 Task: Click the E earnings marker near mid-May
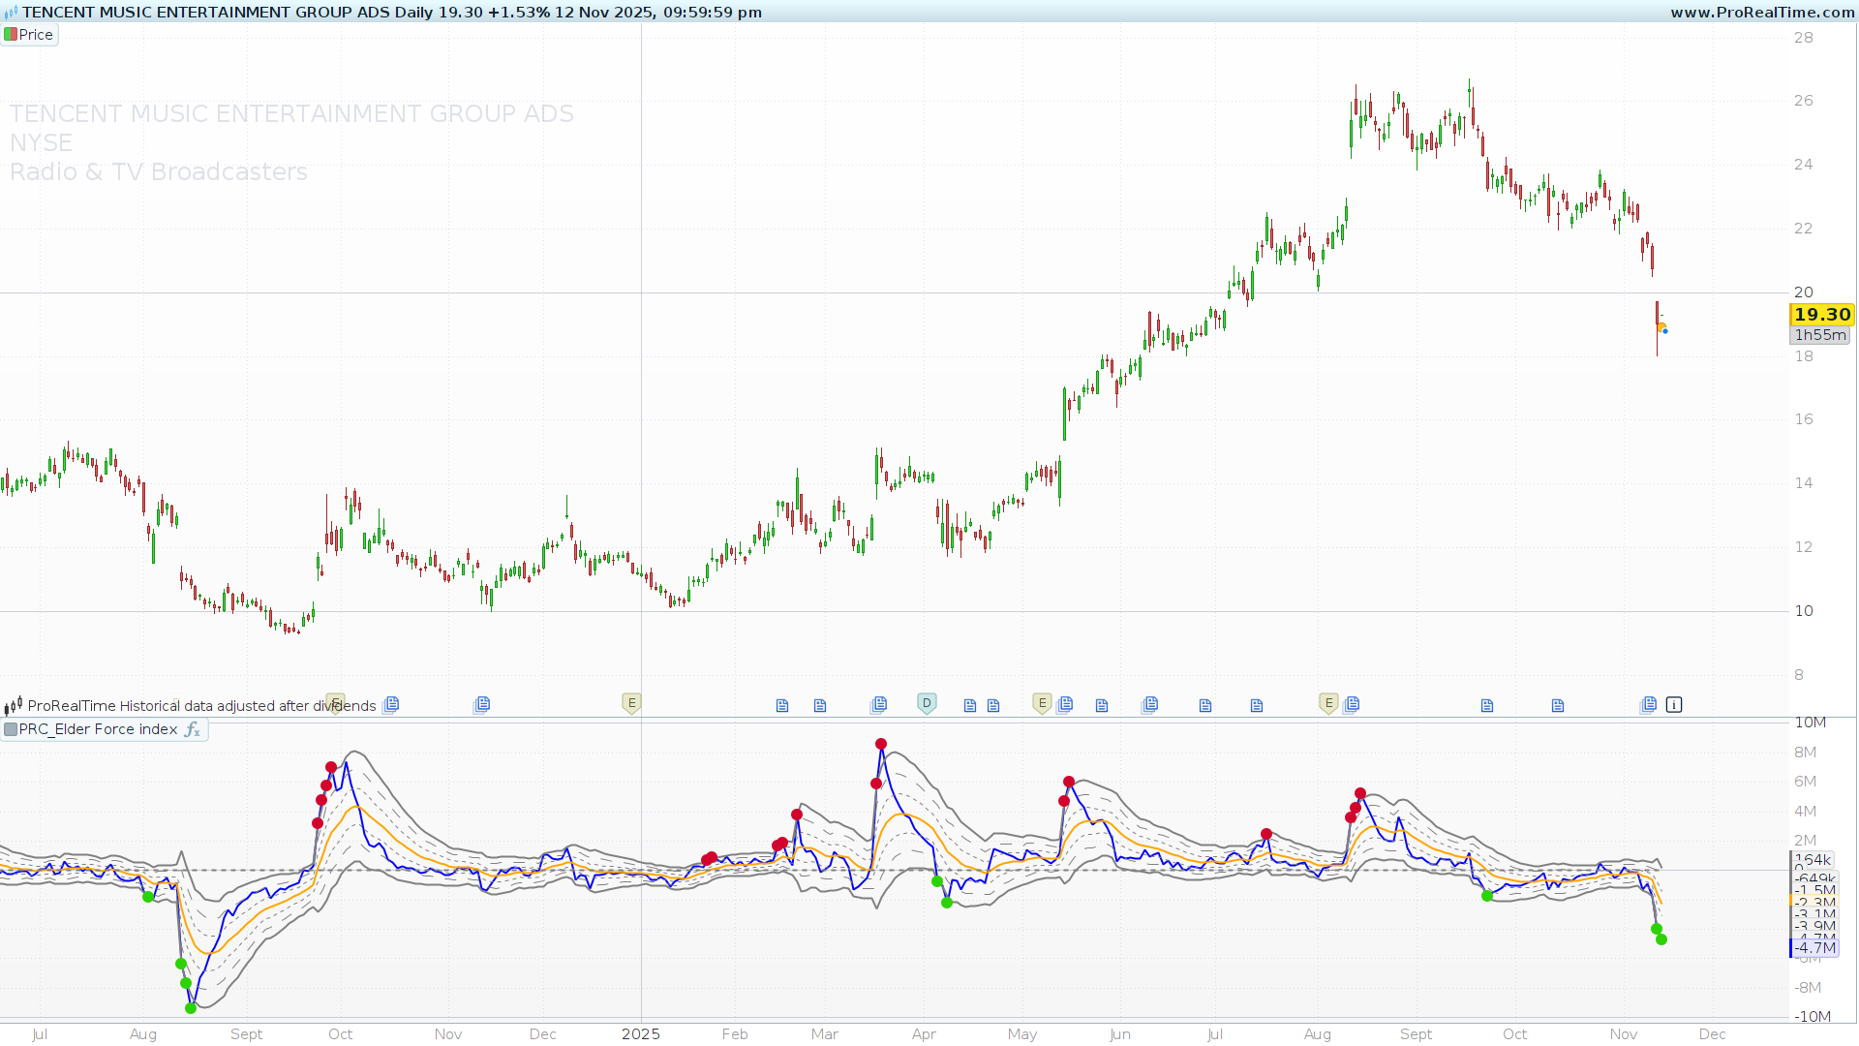click(1042, 703)
